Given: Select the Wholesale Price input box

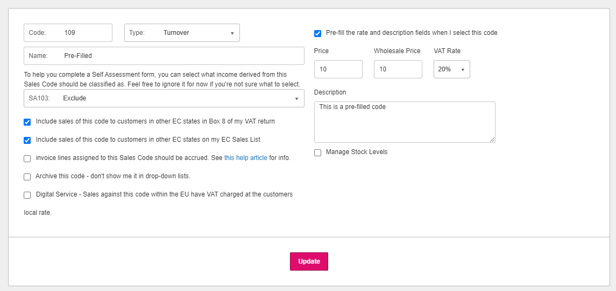Looking at the screenshot, I should click(x=398, y=69).
